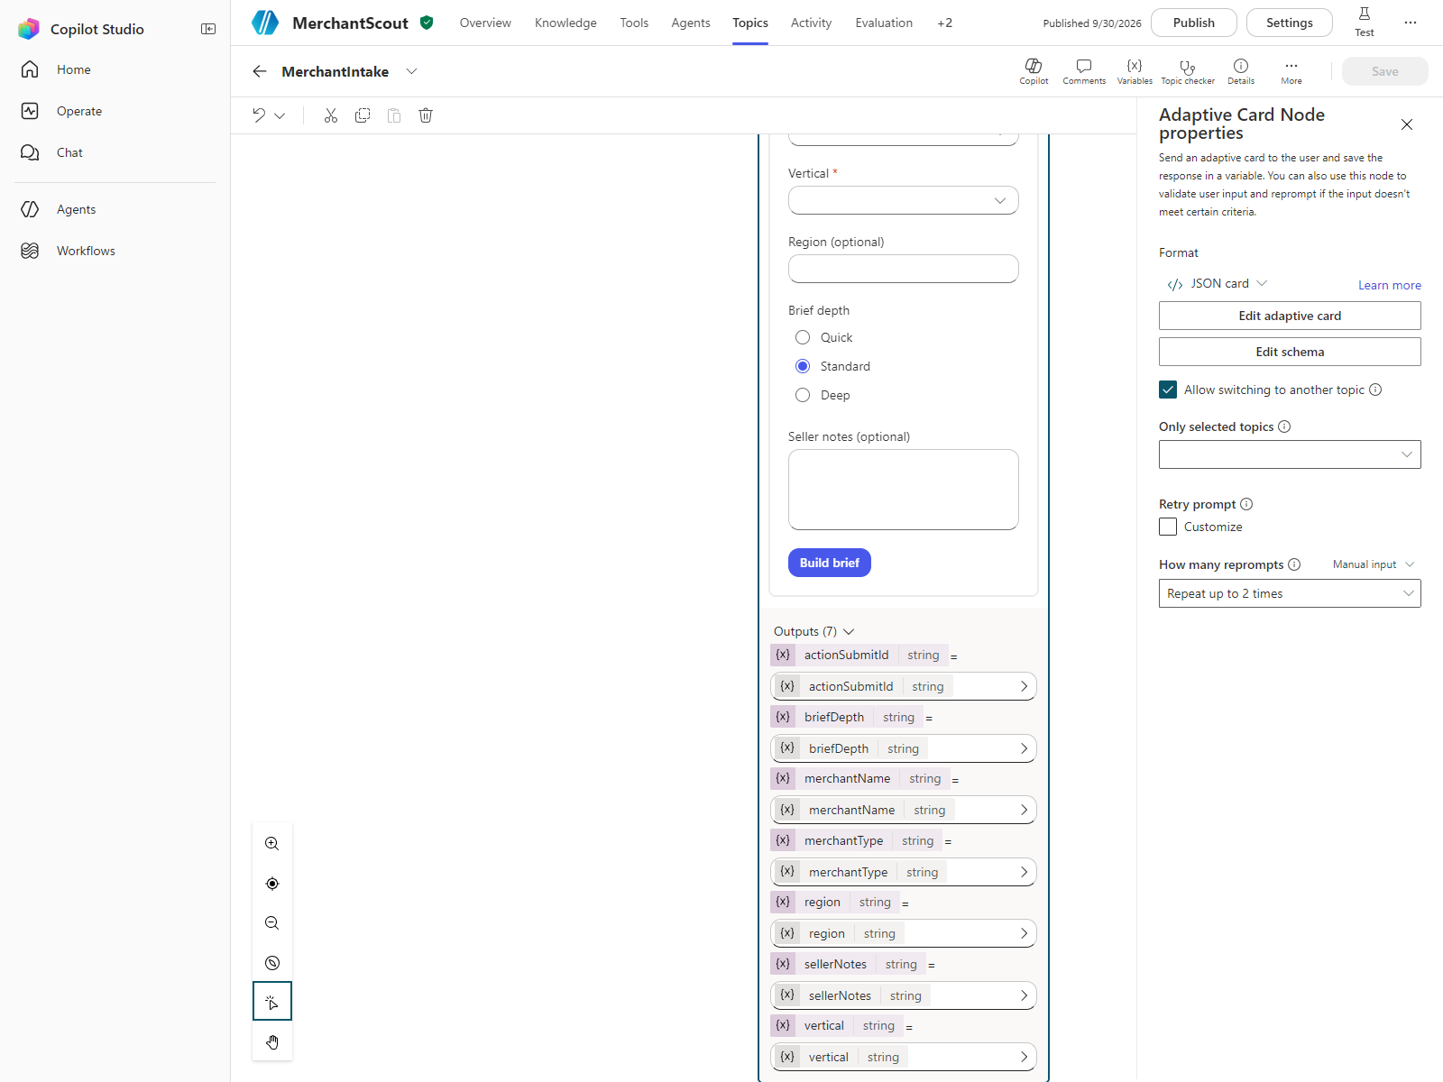
Task: Open the Comments pane
Action: [x=1084, y=71]
